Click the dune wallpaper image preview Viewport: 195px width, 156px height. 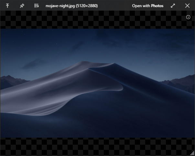pyautogui.click(x=98, y=83)
